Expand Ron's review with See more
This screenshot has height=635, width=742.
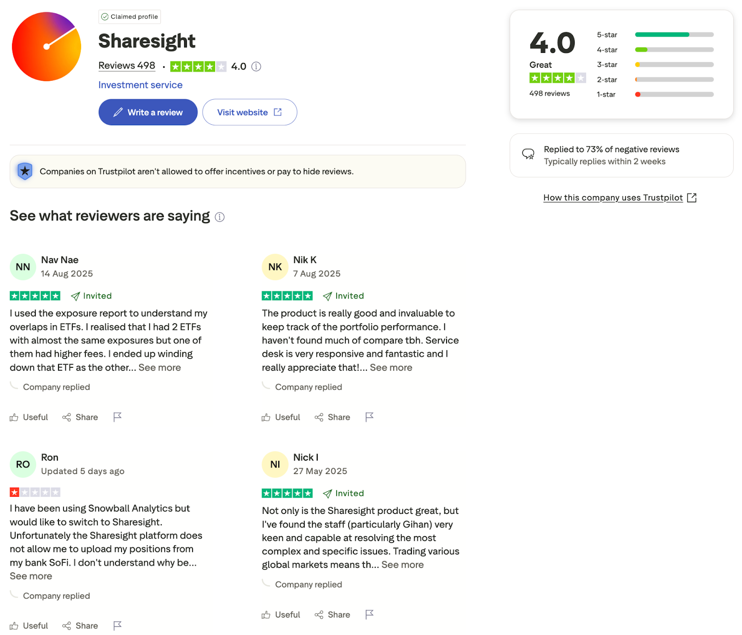coord(31,576)
